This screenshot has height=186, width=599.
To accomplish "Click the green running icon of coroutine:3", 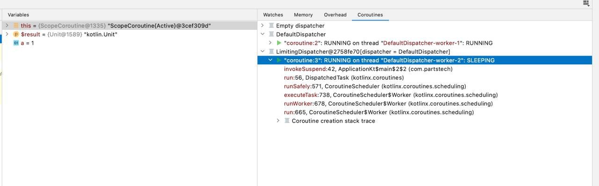I will click(279, 60).
